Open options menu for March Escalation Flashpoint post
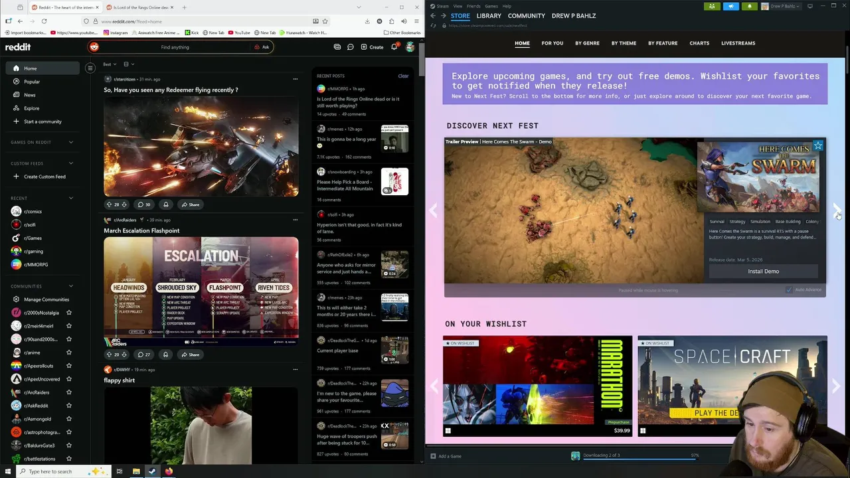The width and height of the screenshot is (850, 478). [x=296, y=220]
